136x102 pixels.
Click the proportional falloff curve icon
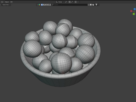[x=78, y=2]
